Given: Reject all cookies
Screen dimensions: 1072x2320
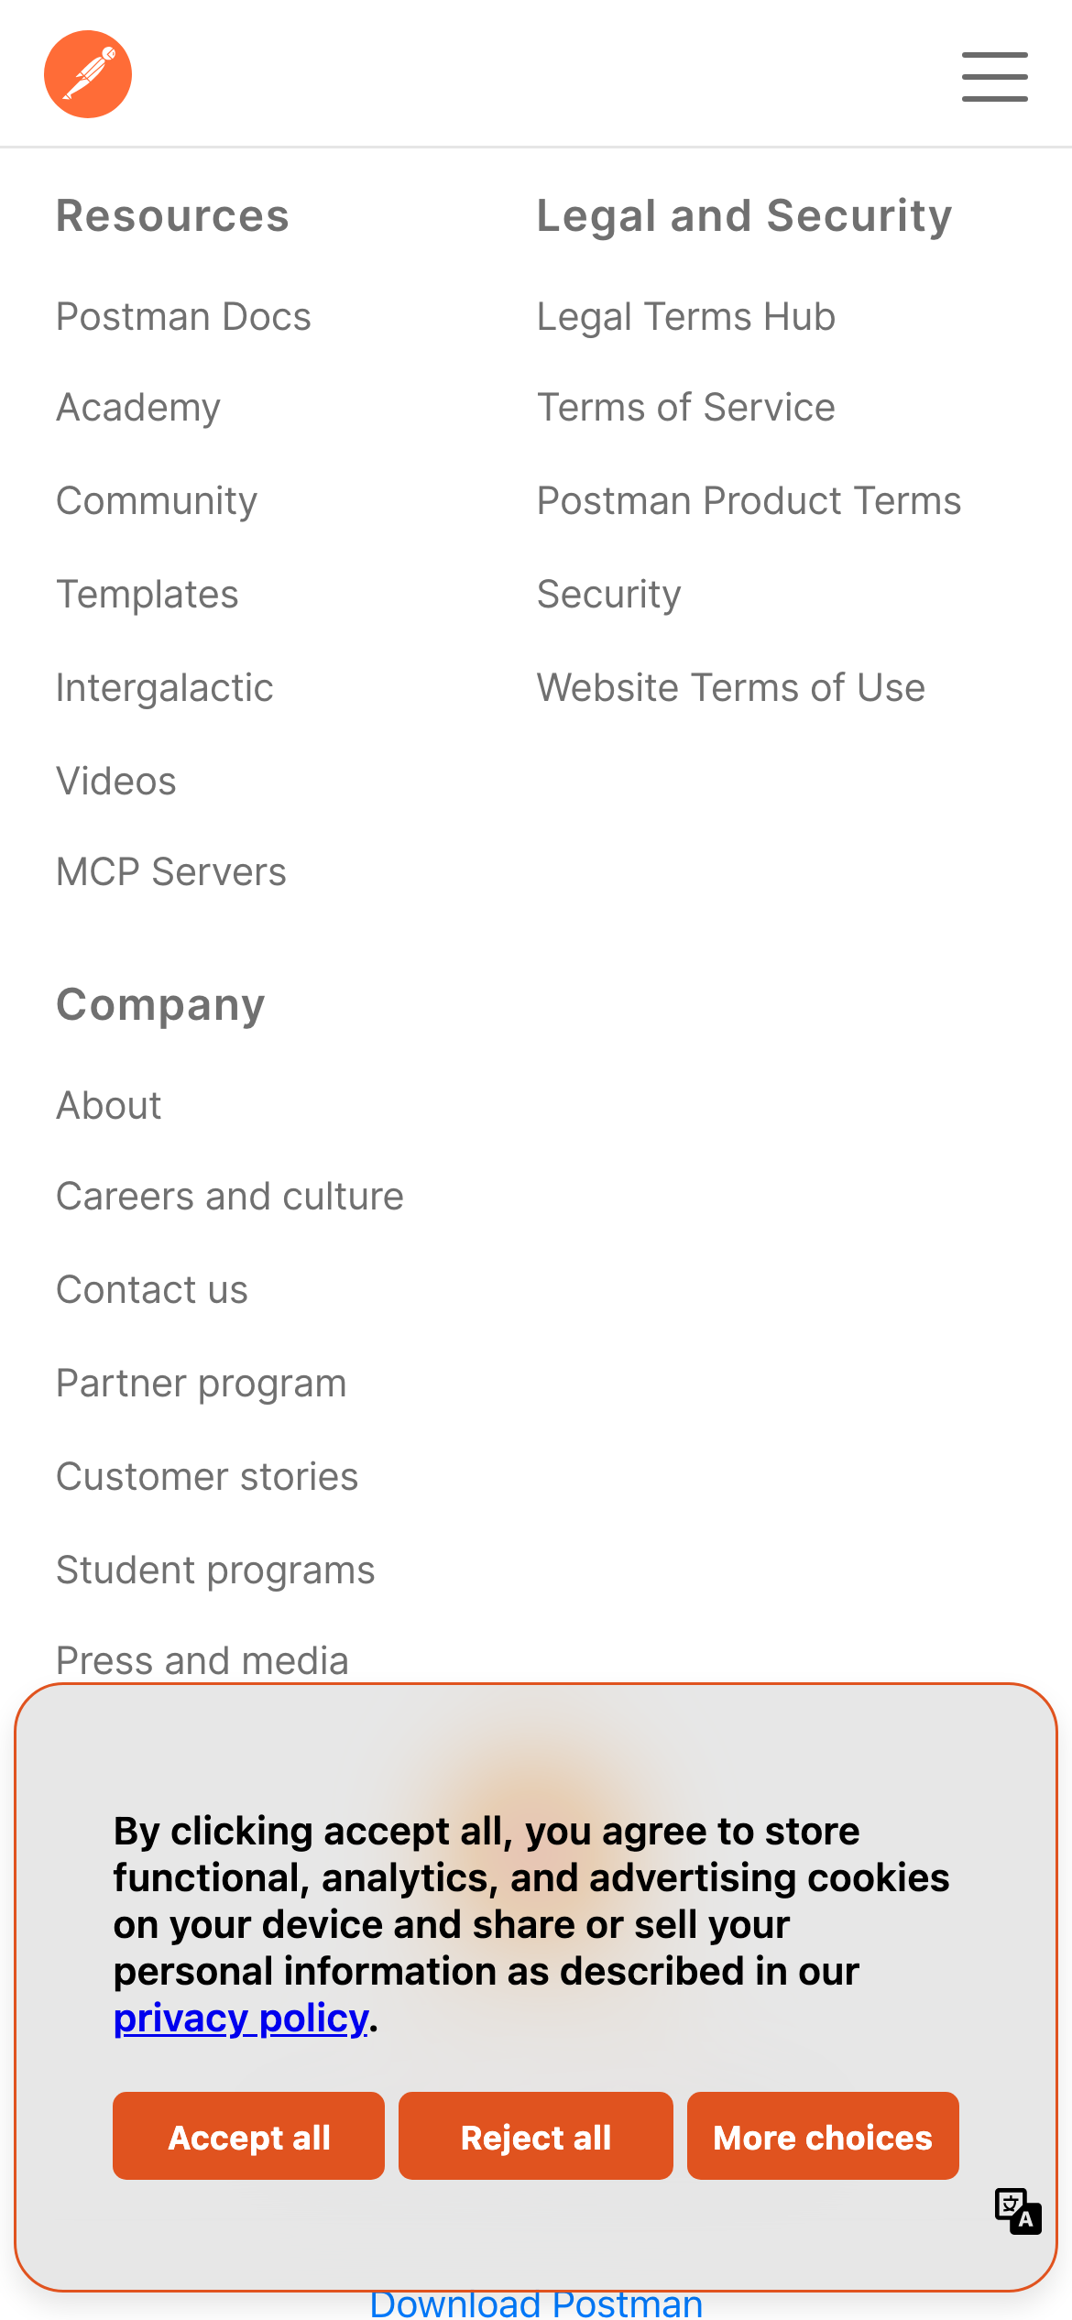Looking at the screenshot, I should [535, 2136].
